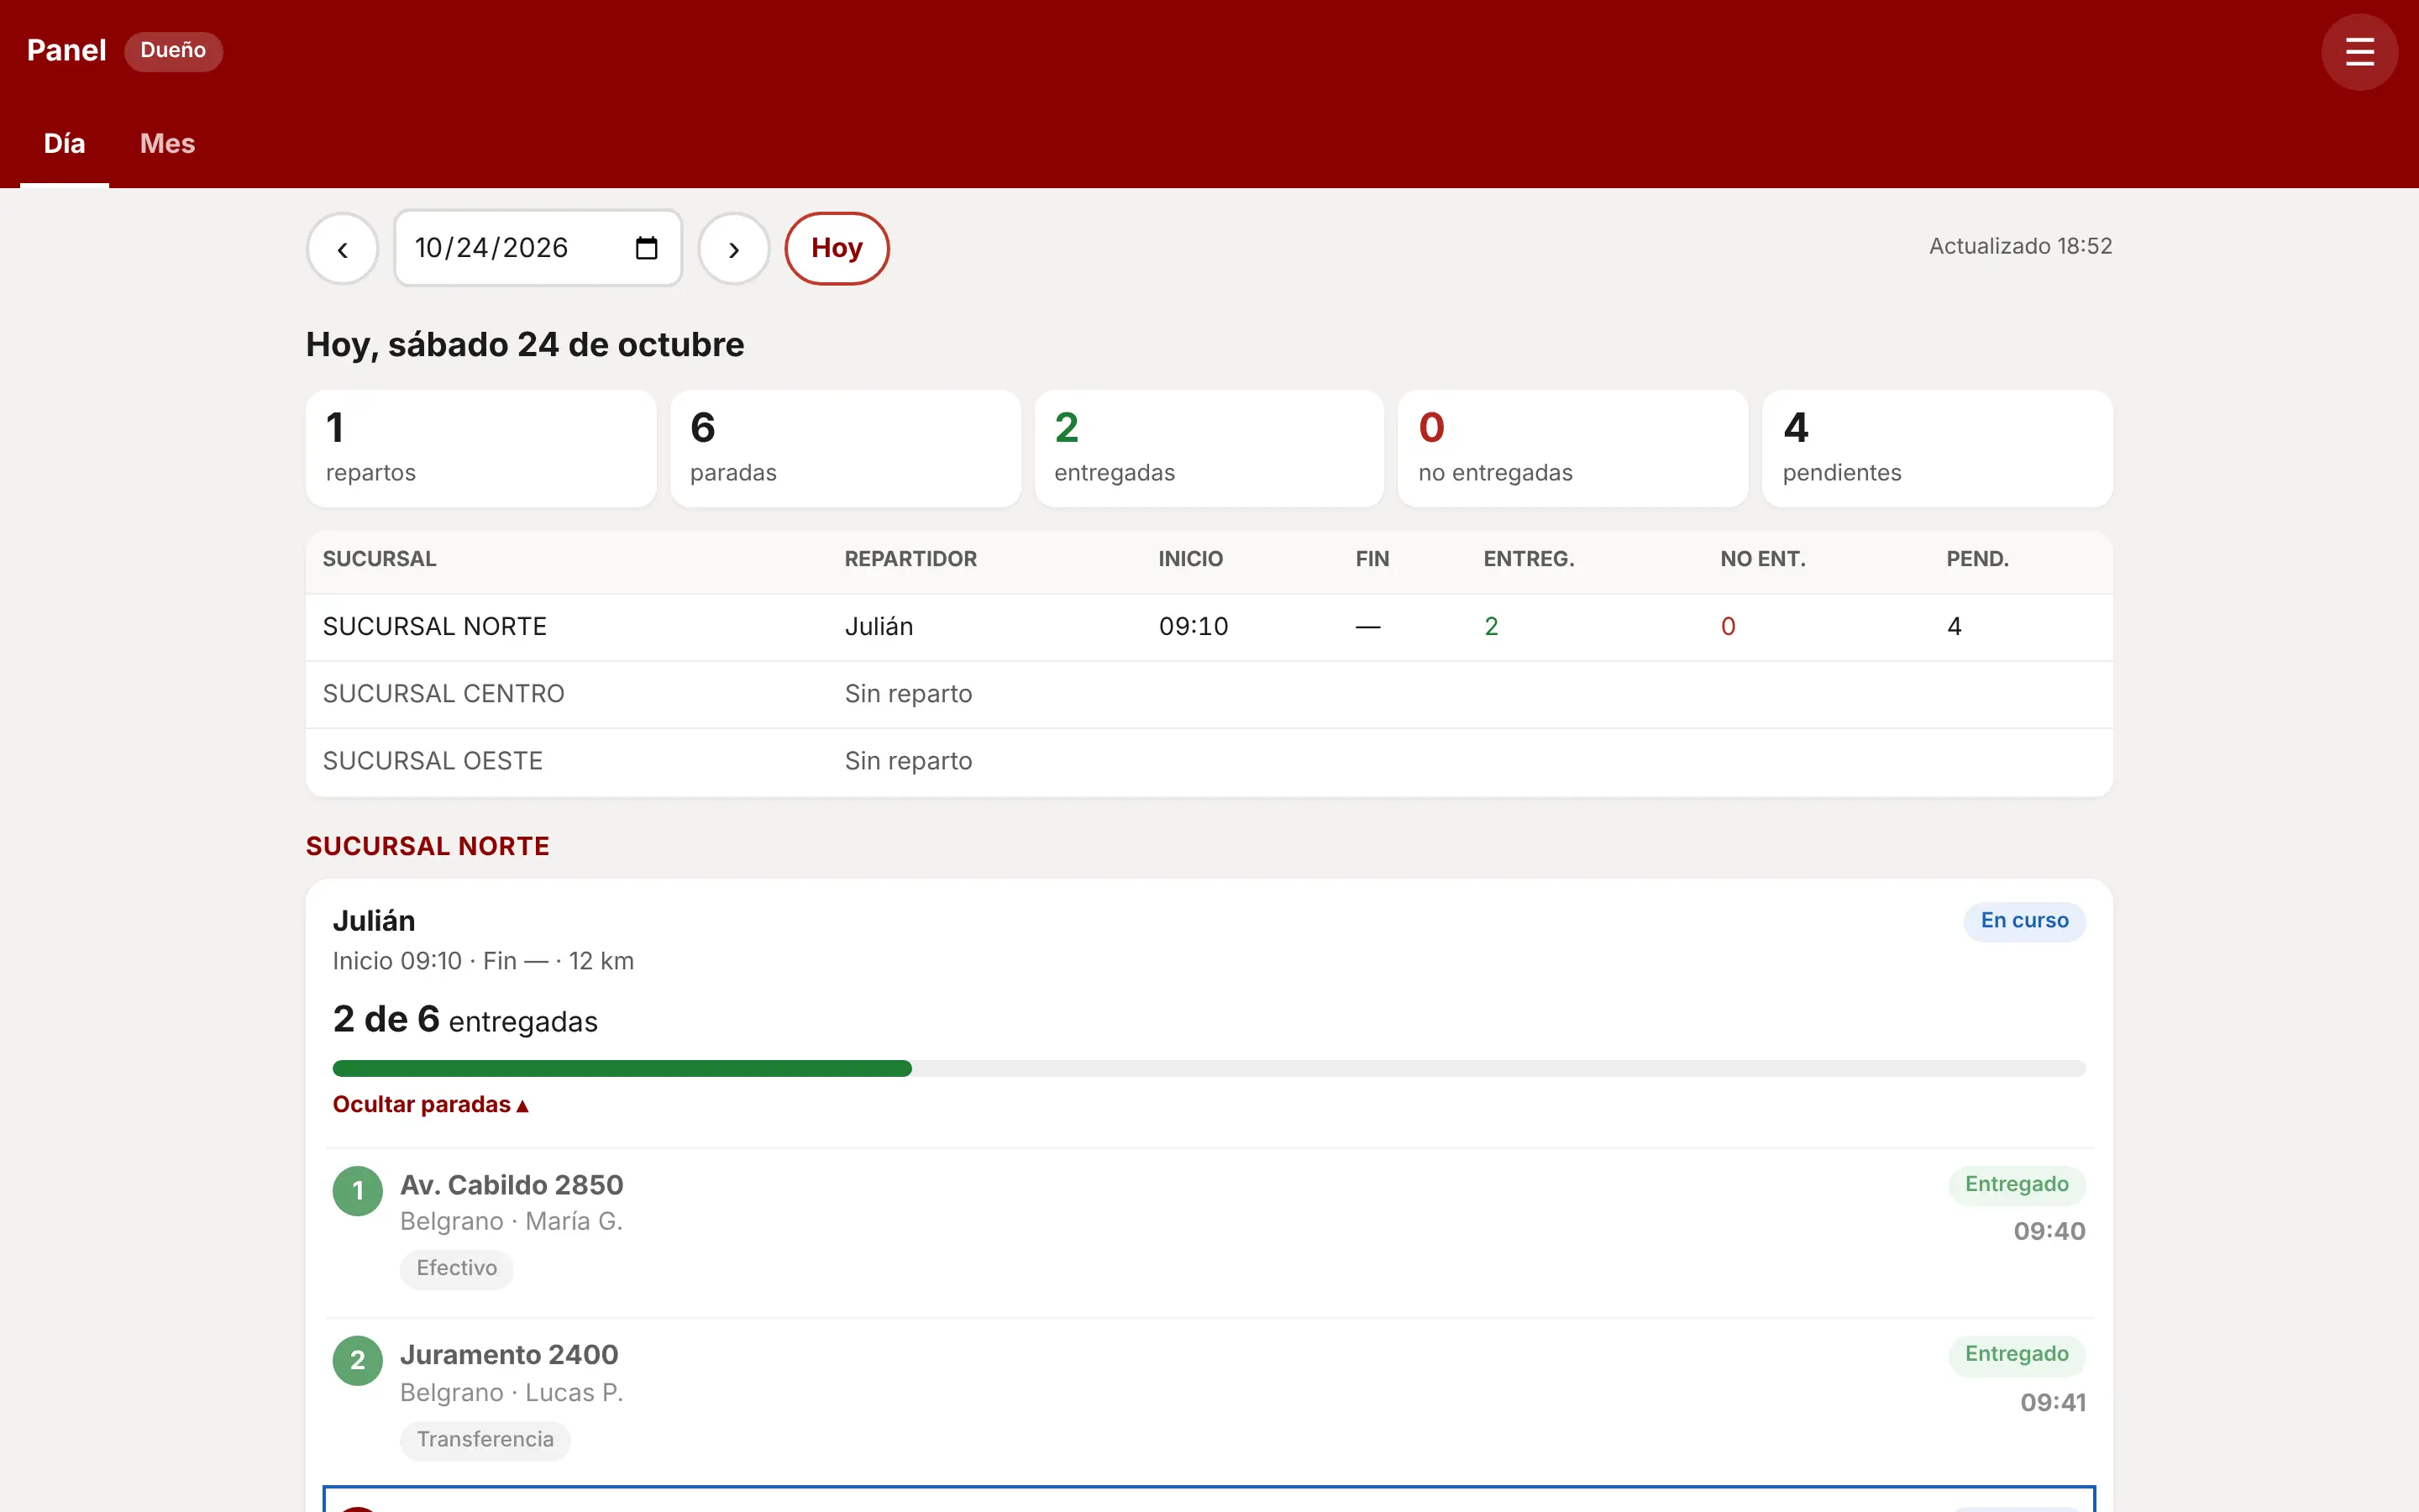
Task: Click the pendientes summary card
Action: [x=1936, y=448]
